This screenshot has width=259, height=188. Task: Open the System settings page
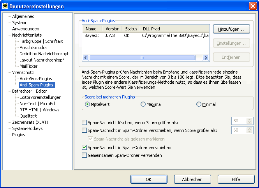(x=19, y=23)
